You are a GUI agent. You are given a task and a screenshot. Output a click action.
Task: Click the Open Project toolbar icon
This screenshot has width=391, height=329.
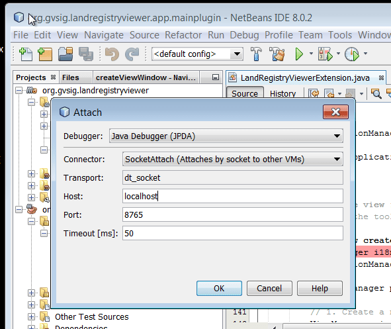pyautogui.click(x=65, y=54)
